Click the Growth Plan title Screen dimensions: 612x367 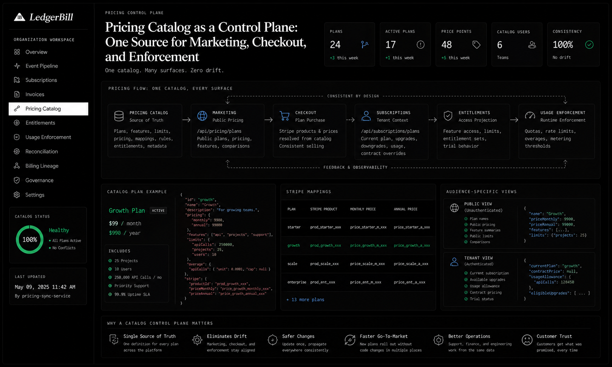click(x=127, y=211)
